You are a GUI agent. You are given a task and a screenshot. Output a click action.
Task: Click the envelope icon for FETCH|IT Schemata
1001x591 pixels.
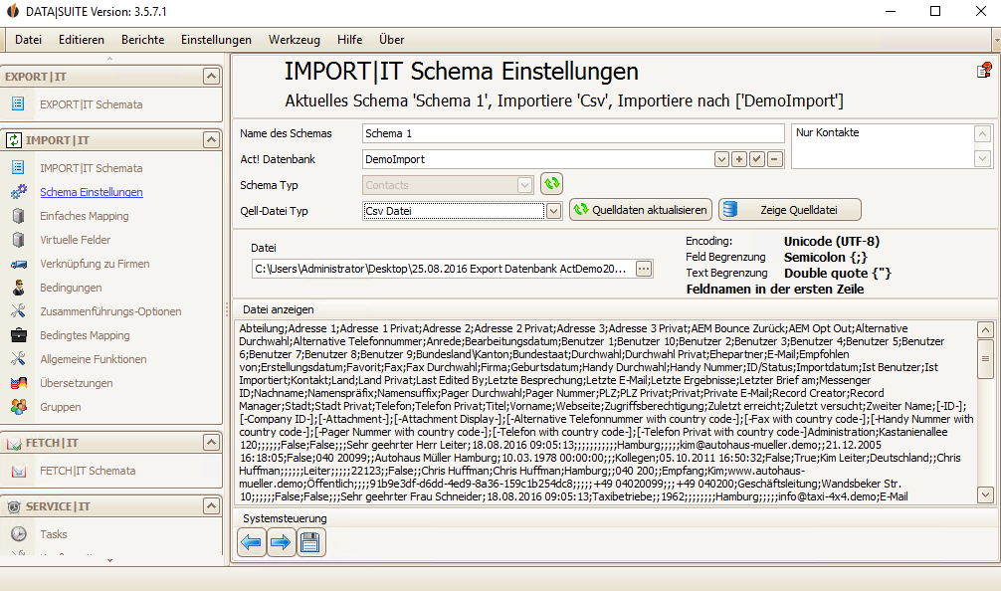19,471
